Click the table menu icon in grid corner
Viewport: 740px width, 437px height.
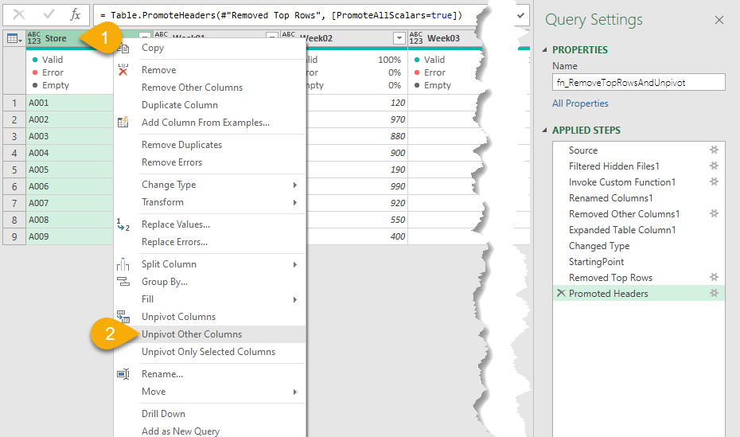pos(14,38)
